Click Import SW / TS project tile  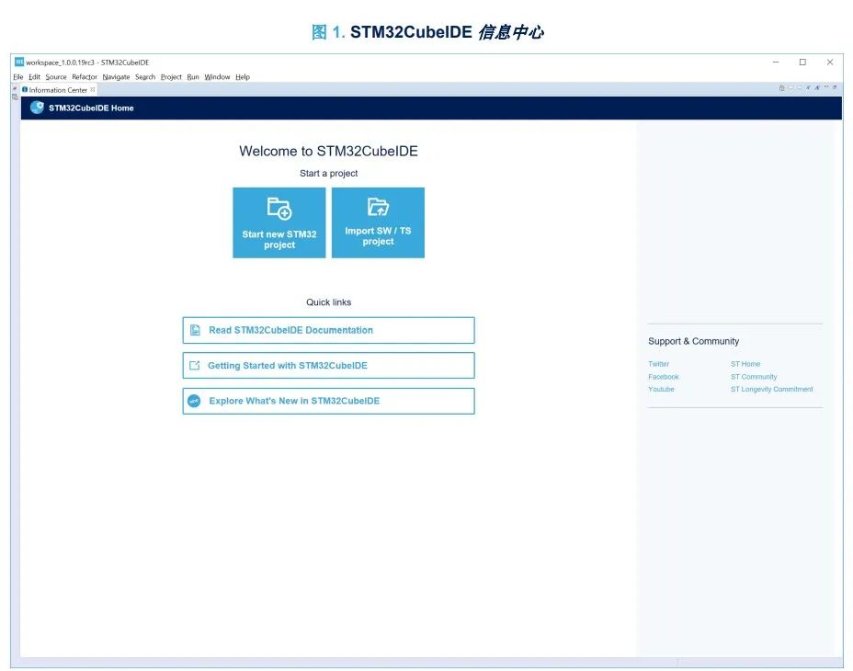[378, 222]
